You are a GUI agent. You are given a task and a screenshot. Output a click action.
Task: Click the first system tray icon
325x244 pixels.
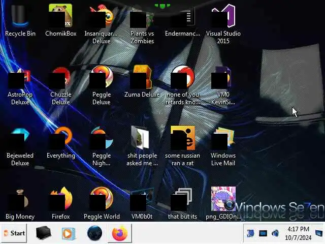(x=250, y=233)
